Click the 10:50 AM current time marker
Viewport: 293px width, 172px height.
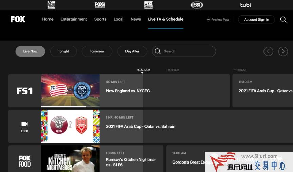(143, 71)
